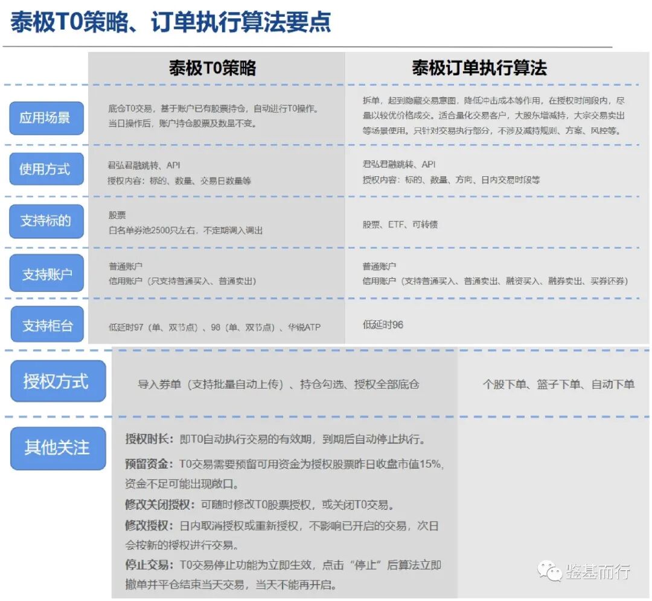
Task: Select the 支持账户 sidebar label
Action: 46,273
